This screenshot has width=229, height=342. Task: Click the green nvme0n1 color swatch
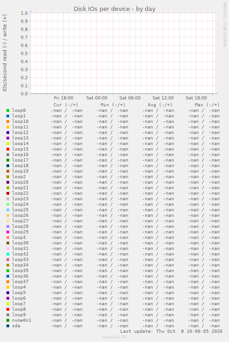click(x=8, y=320)
